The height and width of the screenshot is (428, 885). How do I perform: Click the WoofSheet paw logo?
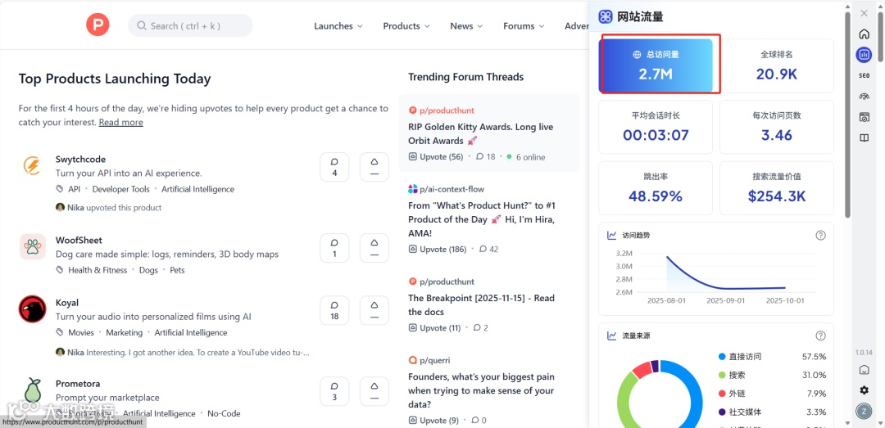[x=32, y=246]
